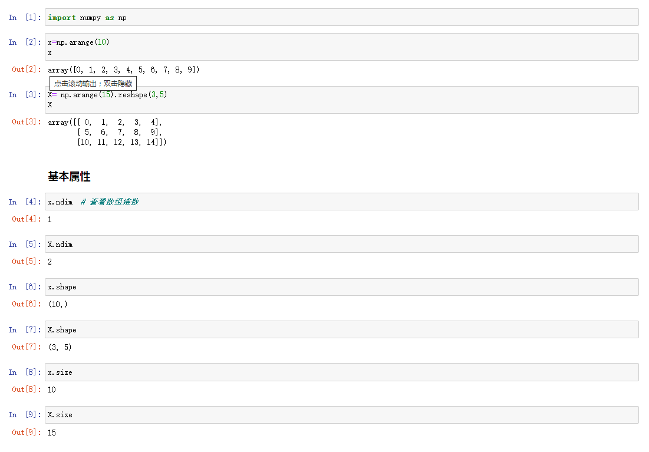Click the In [1] prompt label
This screenshot has width=649, height=452.
click(25, 18)
